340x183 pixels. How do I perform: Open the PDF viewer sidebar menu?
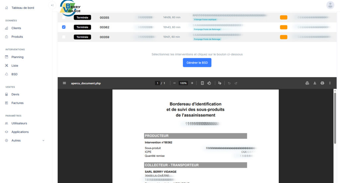pyautogui.click(x=64, y=83)
